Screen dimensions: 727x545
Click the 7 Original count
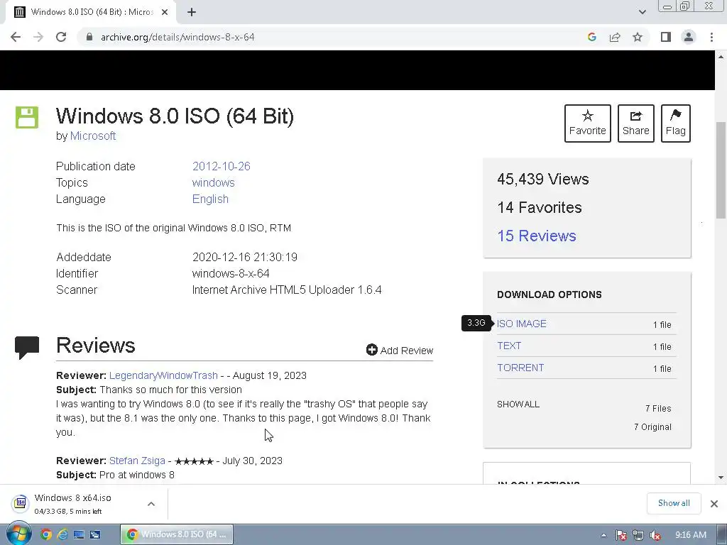pyautogui.click(x=652, y=426)
